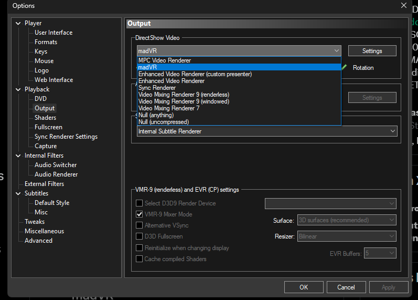The height and width of the screenshot is (300, 418).
Task: Open the Shaders settings page
Action: (45, 118)
